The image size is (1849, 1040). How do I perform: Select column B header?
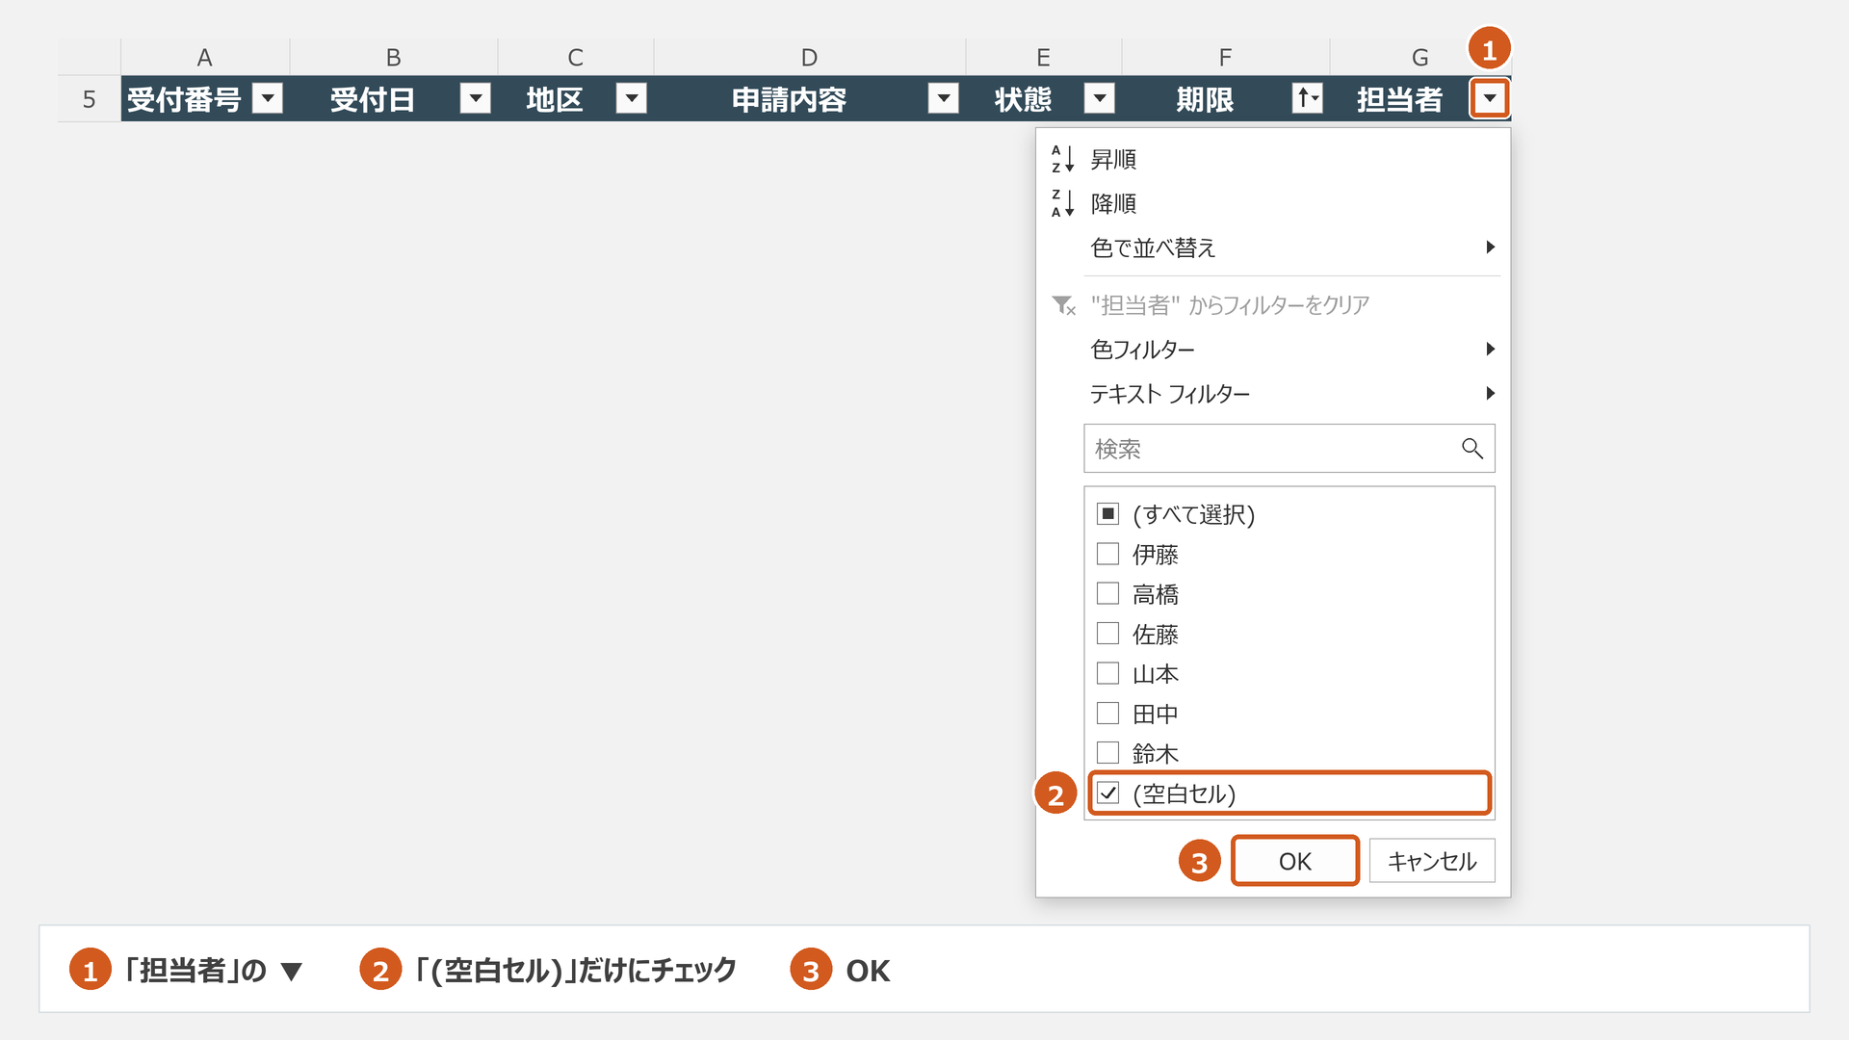394,57
